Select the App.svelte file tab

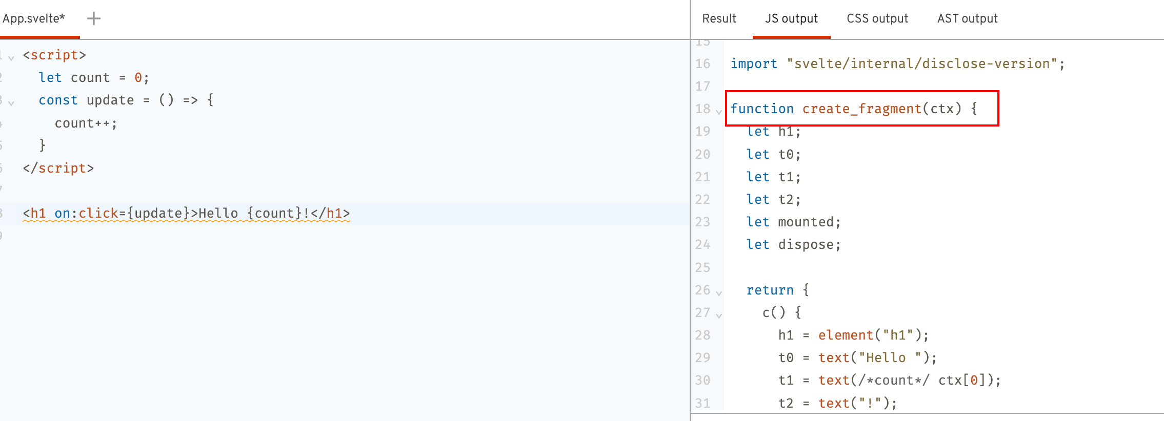[34, 19]
